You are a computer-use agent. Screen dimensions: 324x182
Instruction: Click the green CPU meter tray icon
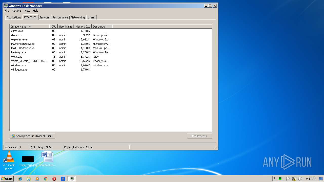click(x=280, y=179)
